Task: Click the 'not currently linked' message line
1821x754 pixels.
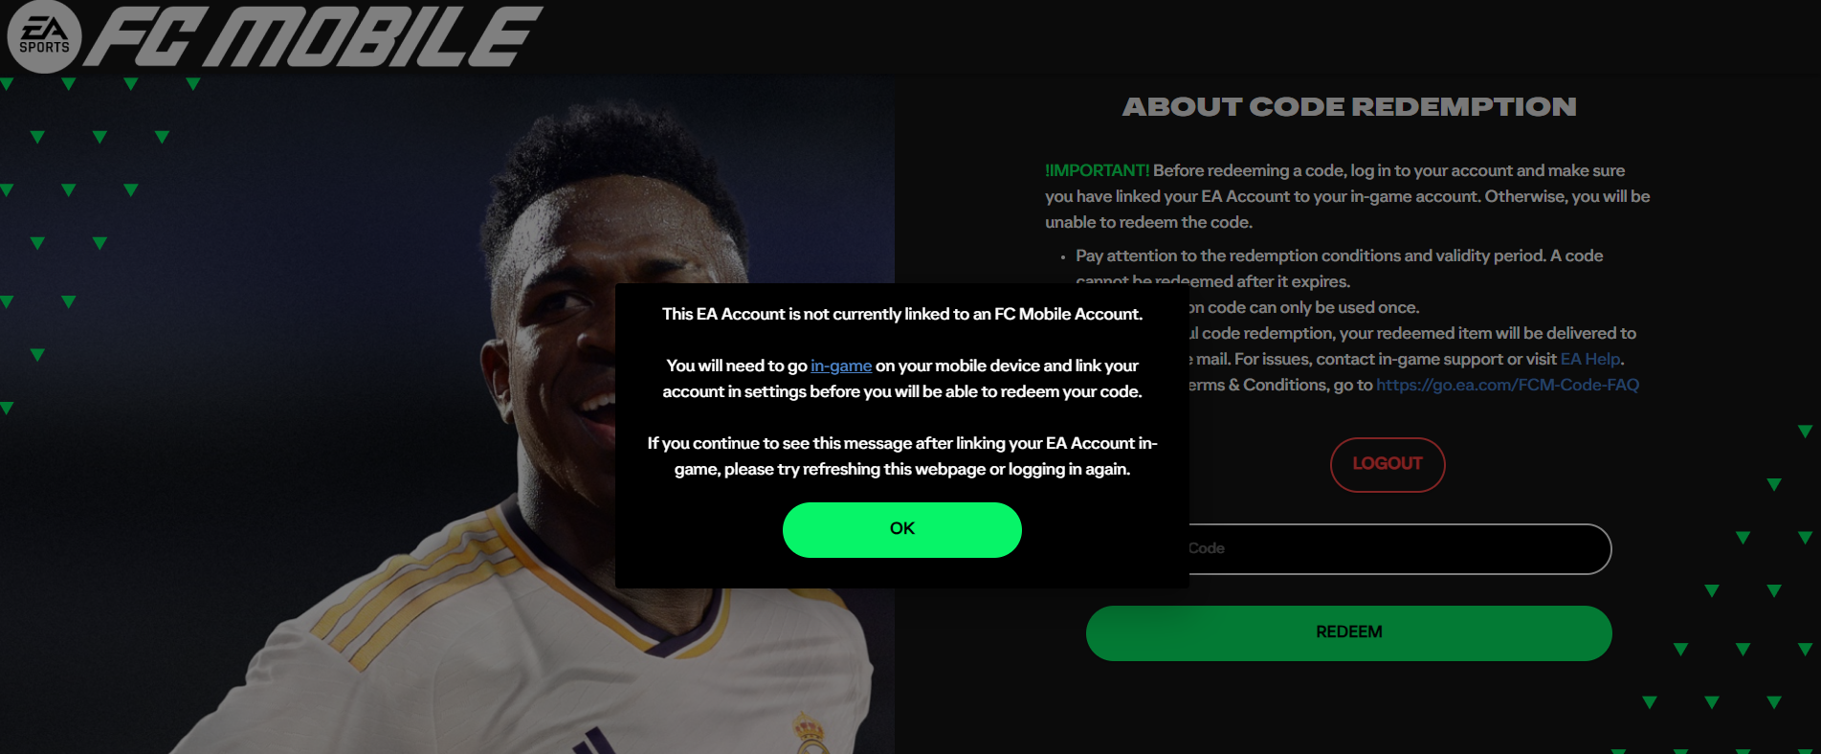Action: (901, 314)
